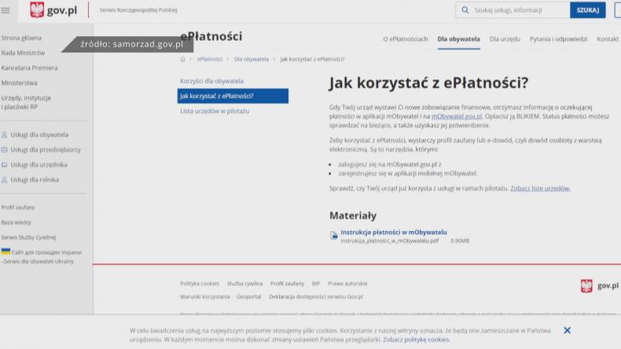
Task: Click Deklaracja dostępności serwisu Gov.pl link
Action: click(316, 296)
